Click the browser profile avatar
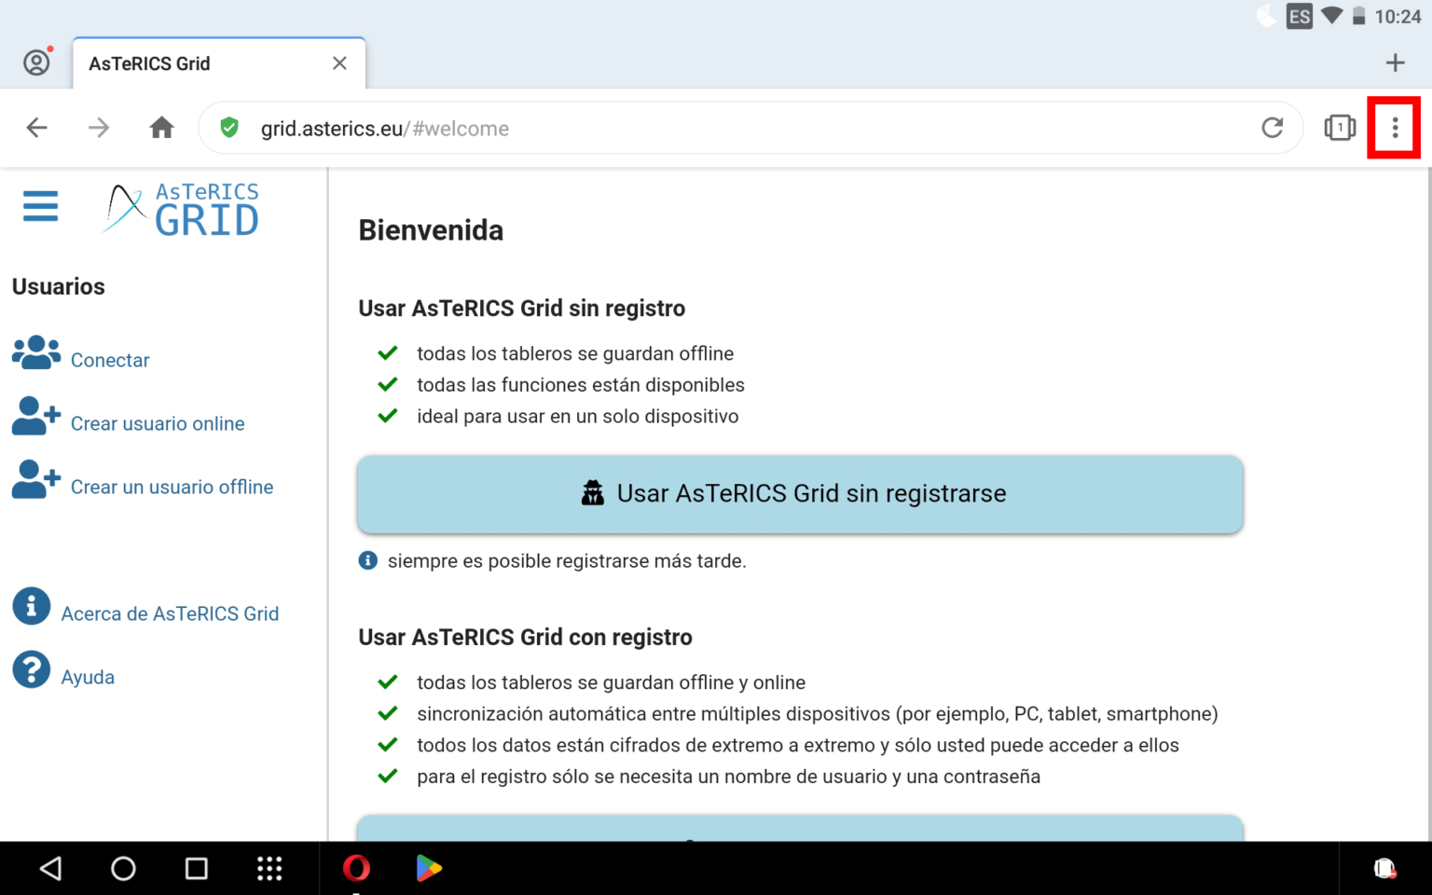 [36, 62]
